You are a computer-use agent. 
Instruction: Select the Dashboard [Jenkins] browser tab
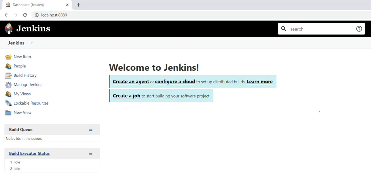(37, 5)
